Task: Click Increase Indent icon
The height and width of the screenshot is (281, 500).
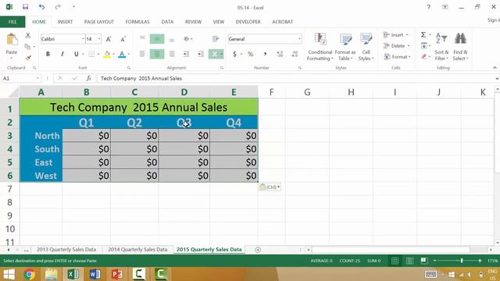Action: pyautogui.click(x=200, y=54)
